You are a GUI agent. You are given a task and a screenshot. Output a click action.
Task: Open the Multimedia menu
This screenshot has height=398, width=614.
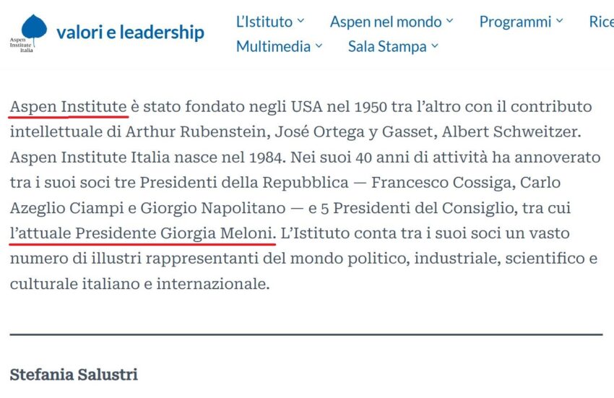point(273,47)
